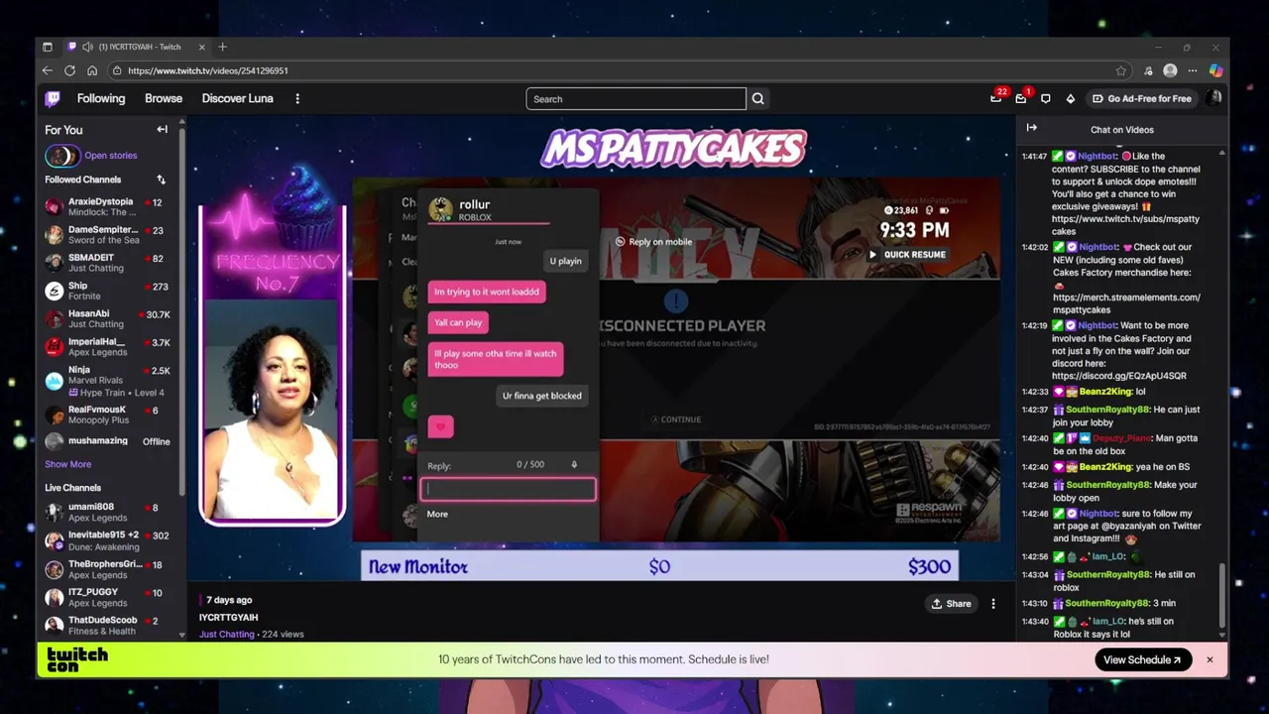Collapse the Chat on Videos panel
Screen dimensions: 1269x714
(x=1032, y=128)
